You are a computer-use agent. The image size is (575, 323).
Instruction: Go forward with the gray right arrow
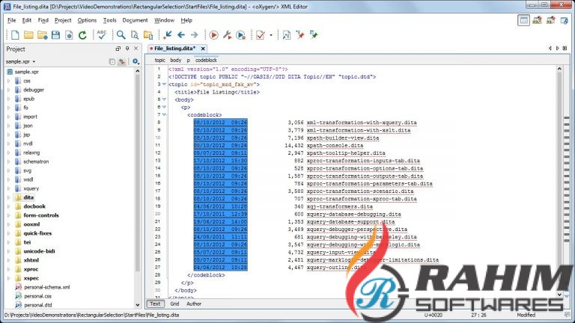click(195, 35)
